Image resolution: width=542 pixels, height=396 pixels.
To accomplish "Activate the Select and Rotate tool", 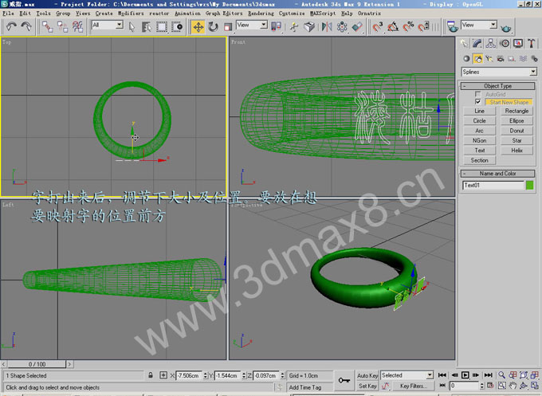I will pos(213,26).
